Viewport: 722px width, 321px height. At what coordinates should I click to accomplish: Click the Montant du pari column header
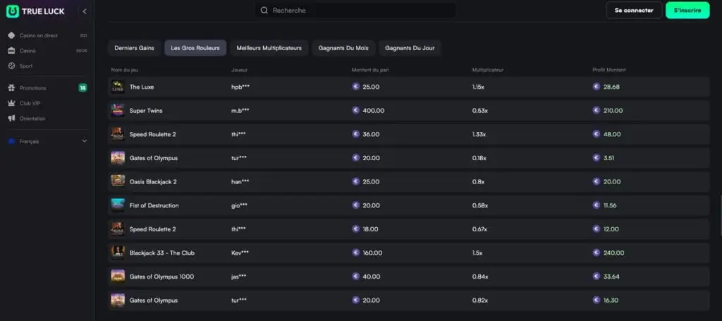pyautogui.click(x=370, y=70)
